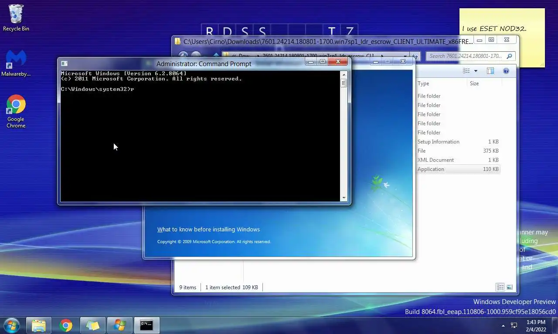
Task: Close the Windows Setup window
Action: pos(403,62)
